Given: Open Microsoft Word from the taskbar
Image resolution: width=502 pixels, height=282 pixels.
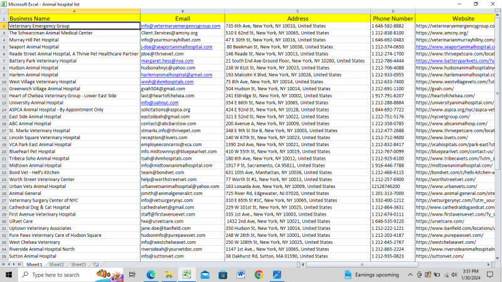Looking at the screenshot, I should tap(241, 274).
